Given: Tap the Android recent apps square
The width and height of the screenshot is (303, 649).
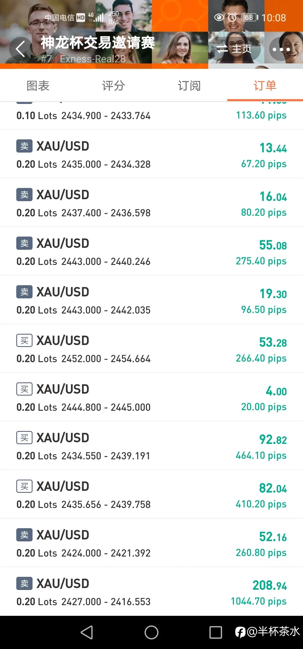Looking at the screenshot, I should click(x=216, y=632).
